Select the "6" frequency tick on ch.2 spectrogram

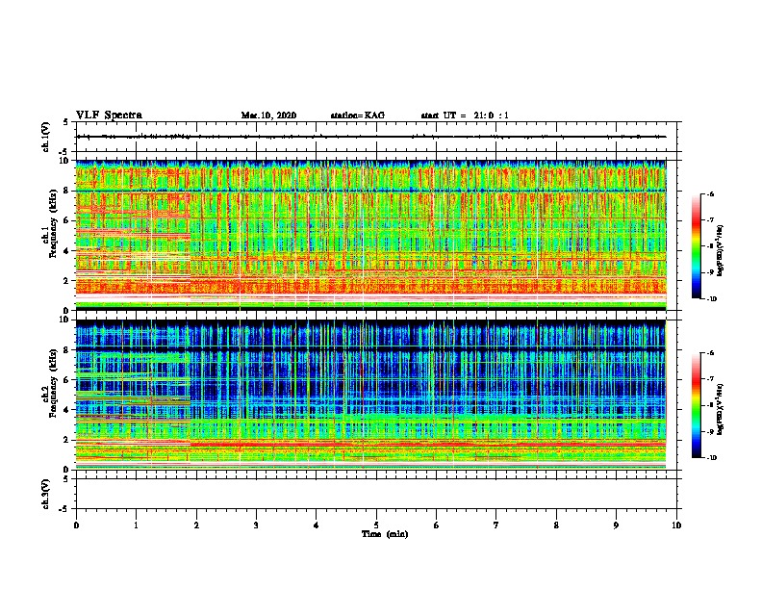pyautogui.click(x=66, y=380)
